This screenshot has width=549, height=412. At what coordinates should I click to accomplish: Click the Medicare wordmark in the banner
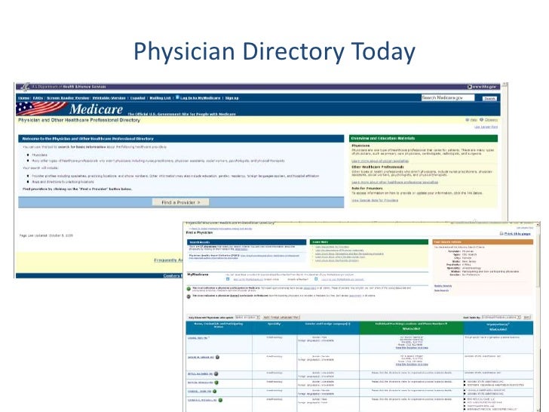pos(97,109)
